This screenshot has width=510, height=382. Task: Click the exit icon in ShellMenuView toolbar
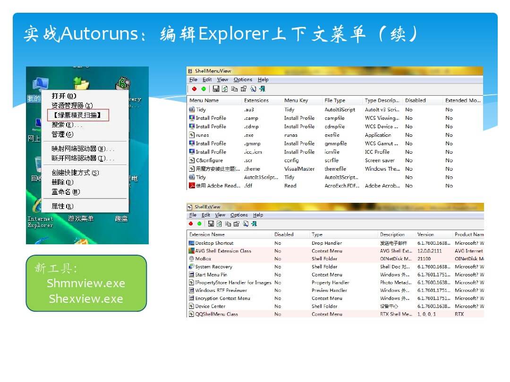(x=263, y=89)
